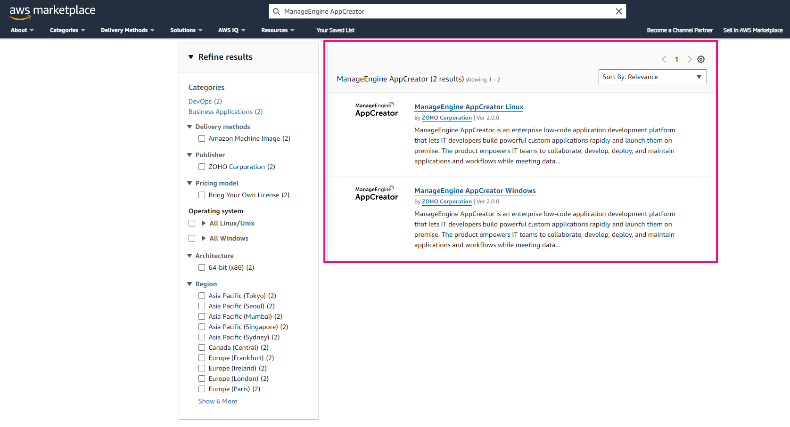Screen dimensions: 790x427
Task: Enable the ZOHO Corporation publisher filter
Action: pyautogui.click(x=202, y=167)
